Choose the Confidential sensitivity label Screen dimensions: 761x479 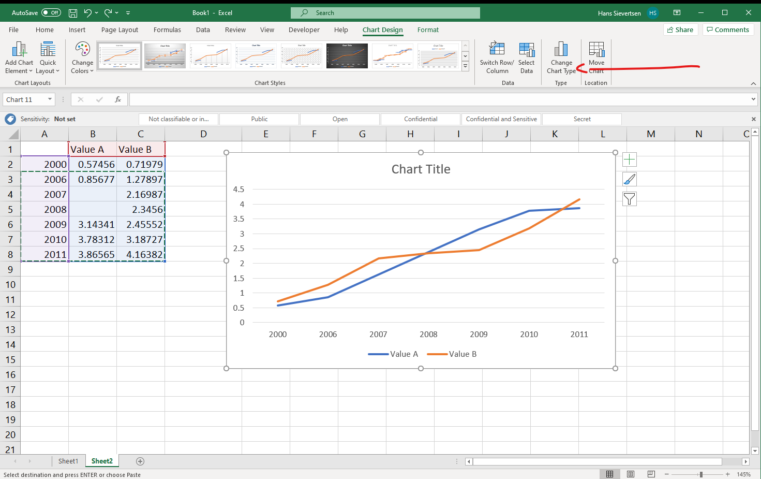(421, 119)
